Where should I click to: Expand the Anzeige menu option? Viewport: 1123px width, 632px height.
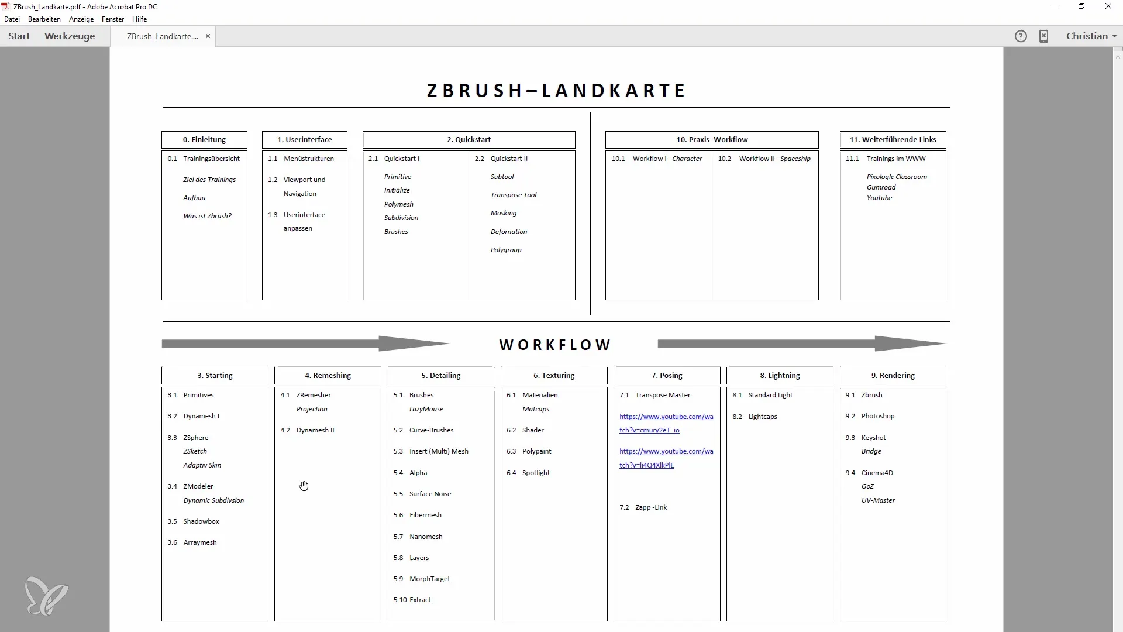(x=81, y=19)
